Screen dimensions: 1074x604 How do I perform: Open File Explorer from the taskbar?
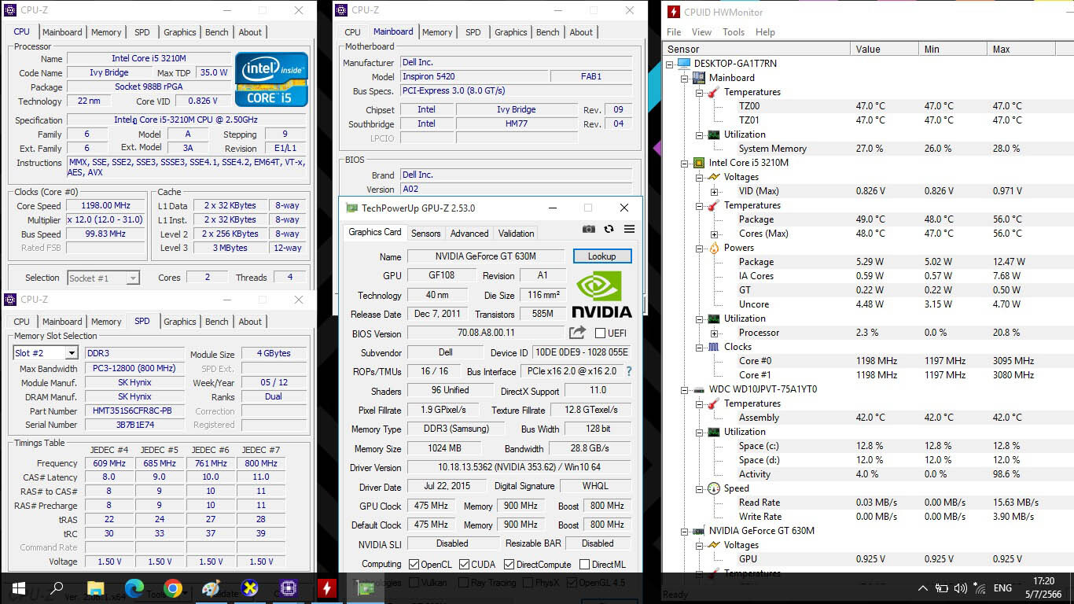coord(95,588)
